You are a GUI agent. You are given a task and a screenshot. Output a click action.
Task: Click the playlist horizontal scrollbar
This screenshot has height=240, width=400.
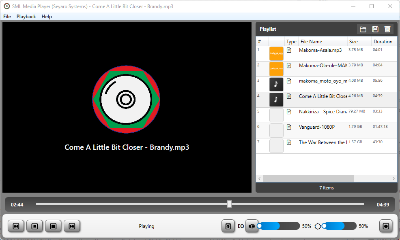(x=308, y=178)
